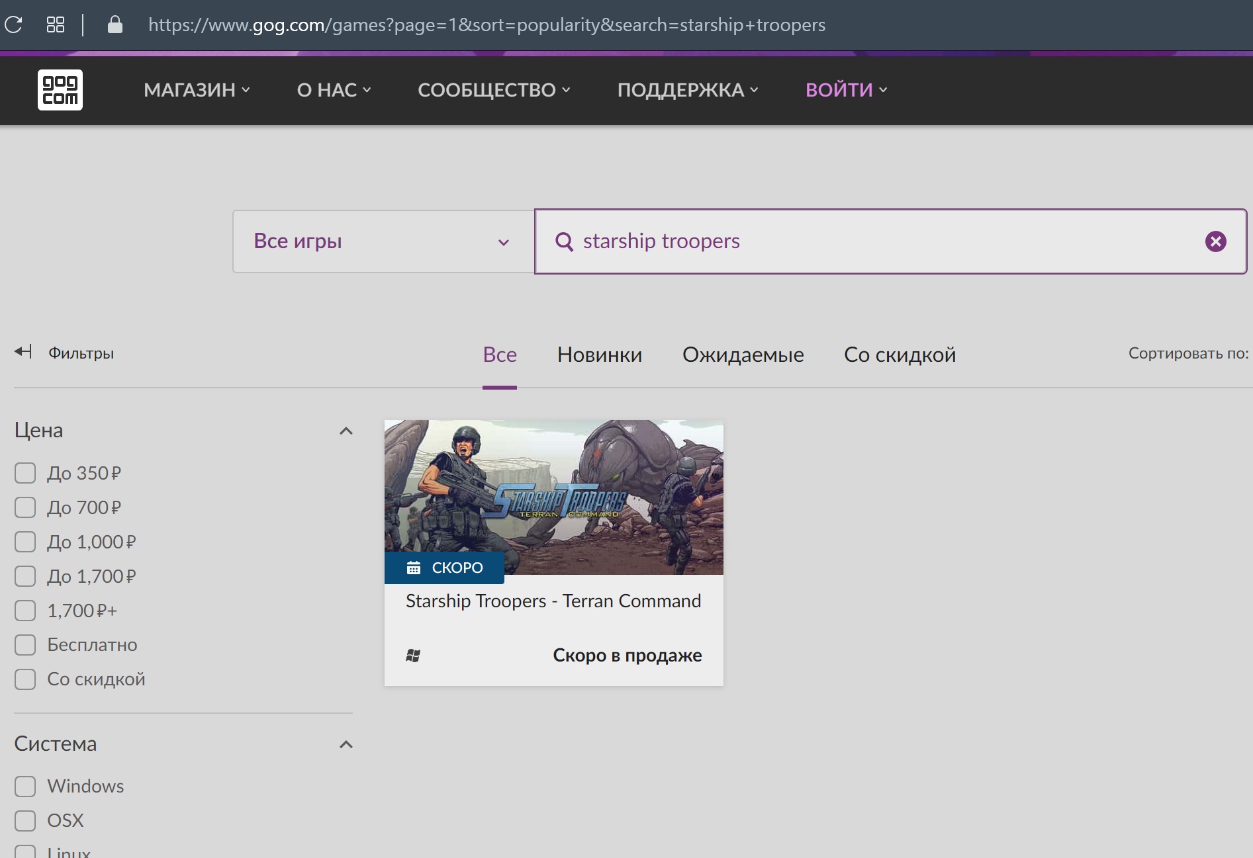Collapse the Система filter section
Viewport: 1253px width, 858px height.
pyautogui.click(x=346, y=744)
